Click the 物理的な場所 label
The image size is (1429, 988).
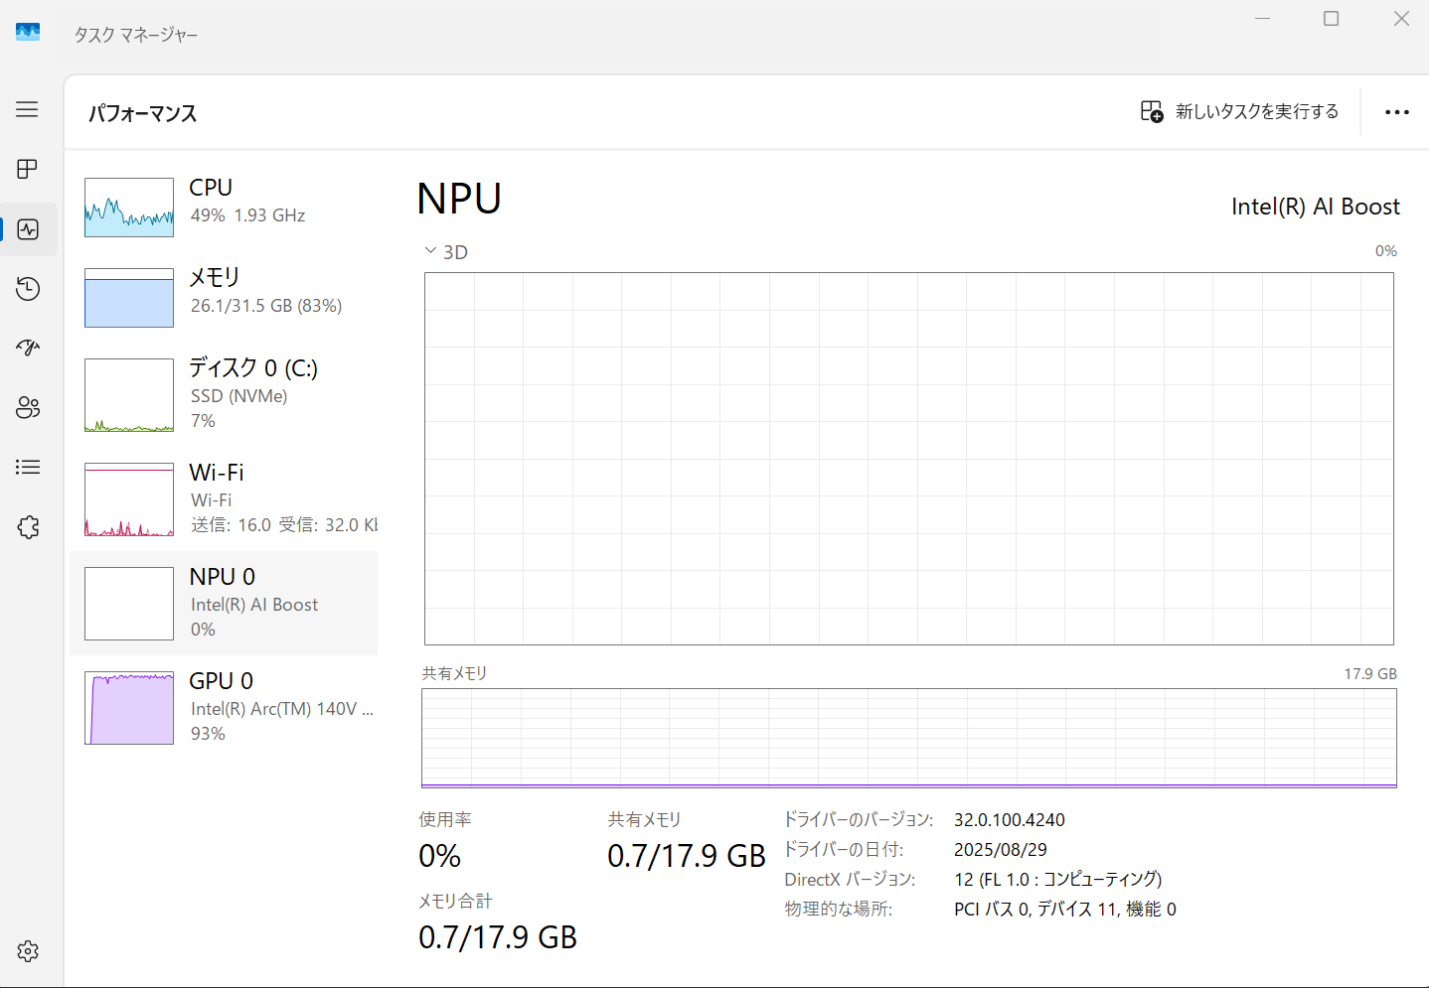[839, 910]
